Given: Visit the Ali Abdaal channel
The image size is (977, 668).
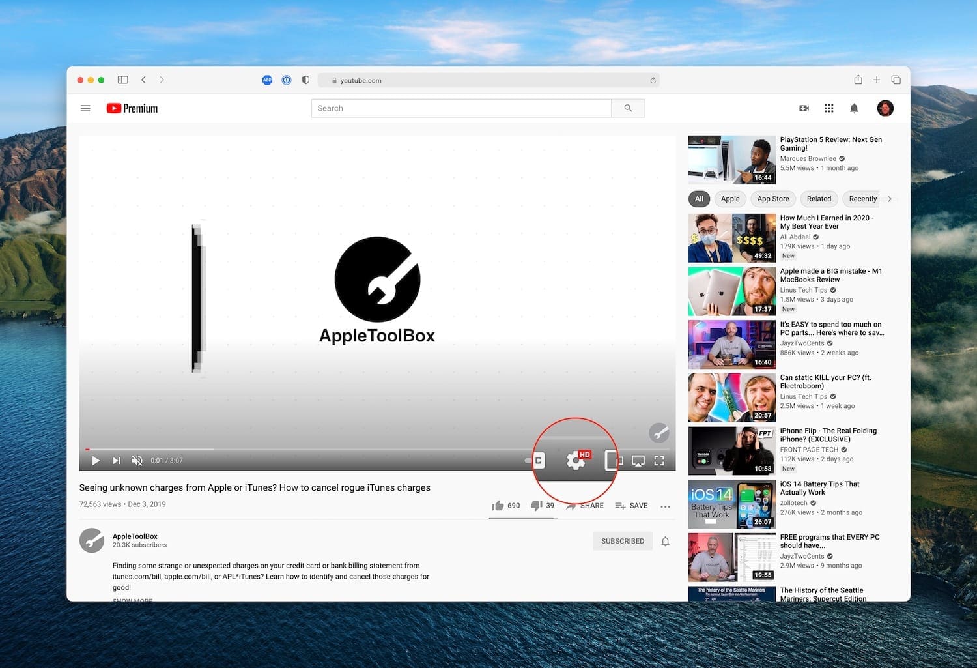Looking at the screenshot, I should (x=795, y=237).
